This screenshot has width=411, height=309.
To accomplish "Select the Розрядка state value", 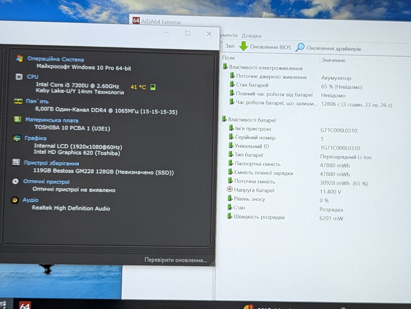I will click(x=331, y=210).
